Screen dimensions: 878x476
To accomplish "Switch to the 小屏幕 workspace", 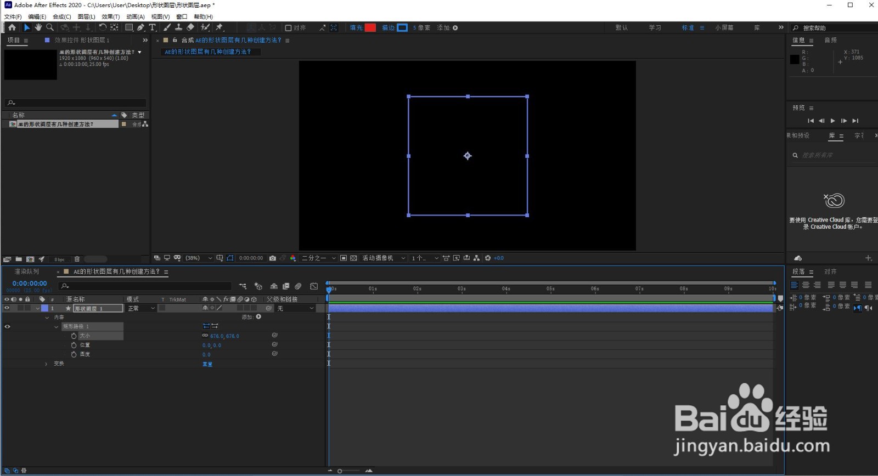I will [x=724, y=27].
